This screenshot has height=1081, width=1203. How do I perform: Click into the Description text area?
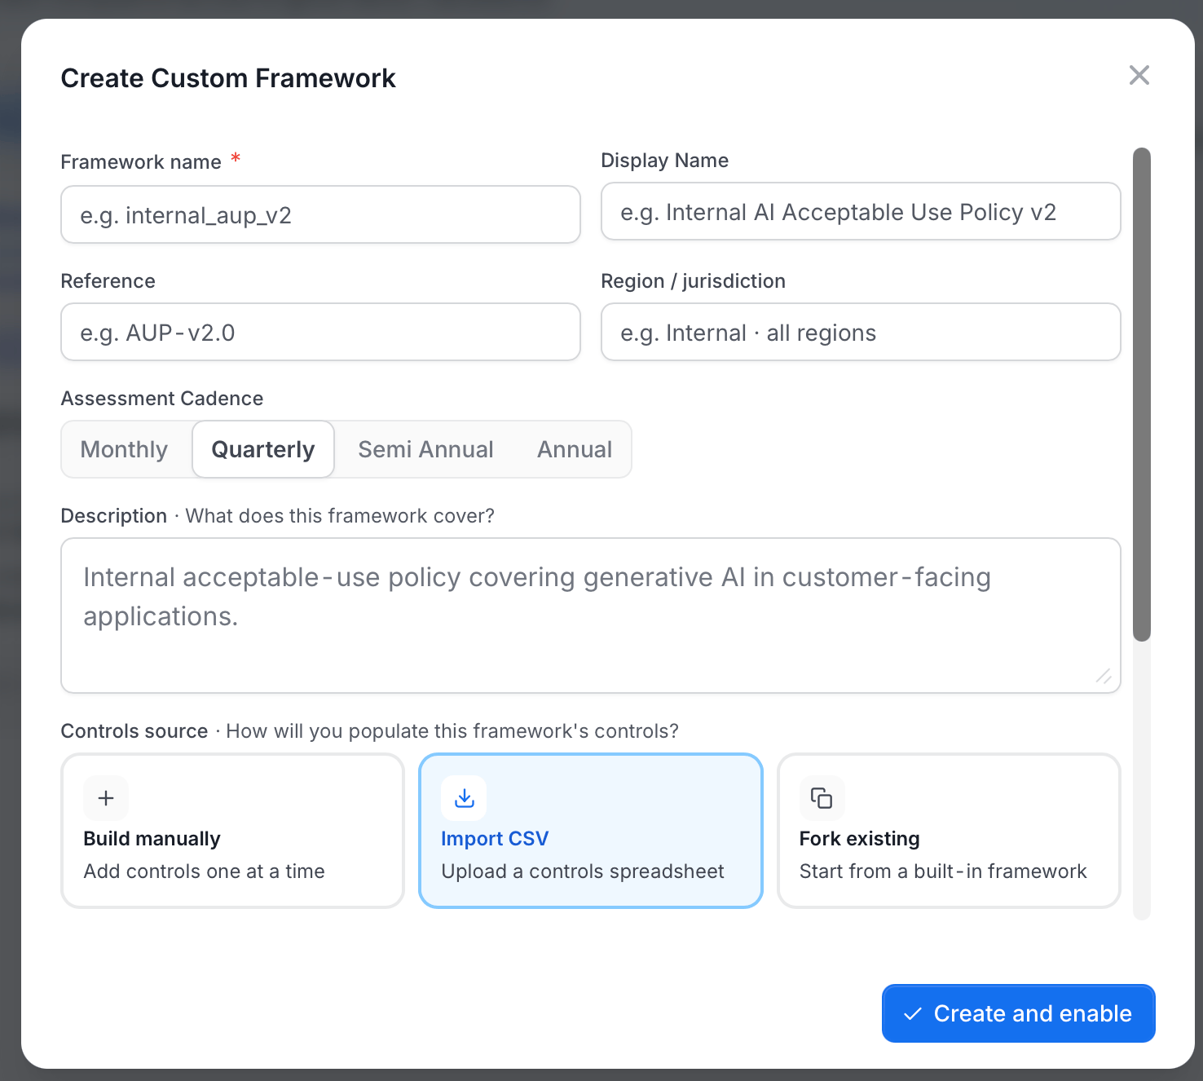point(591,616)
